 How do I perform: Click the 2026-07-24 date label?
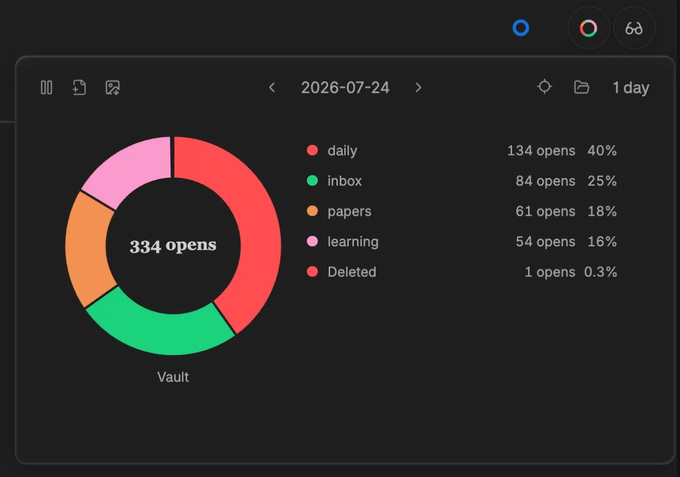coord(345,88)
